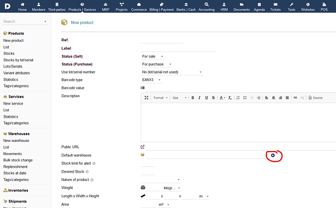Open the Tools menu
This screenshot has width=336, height=208.
click(x=291, y=7)
